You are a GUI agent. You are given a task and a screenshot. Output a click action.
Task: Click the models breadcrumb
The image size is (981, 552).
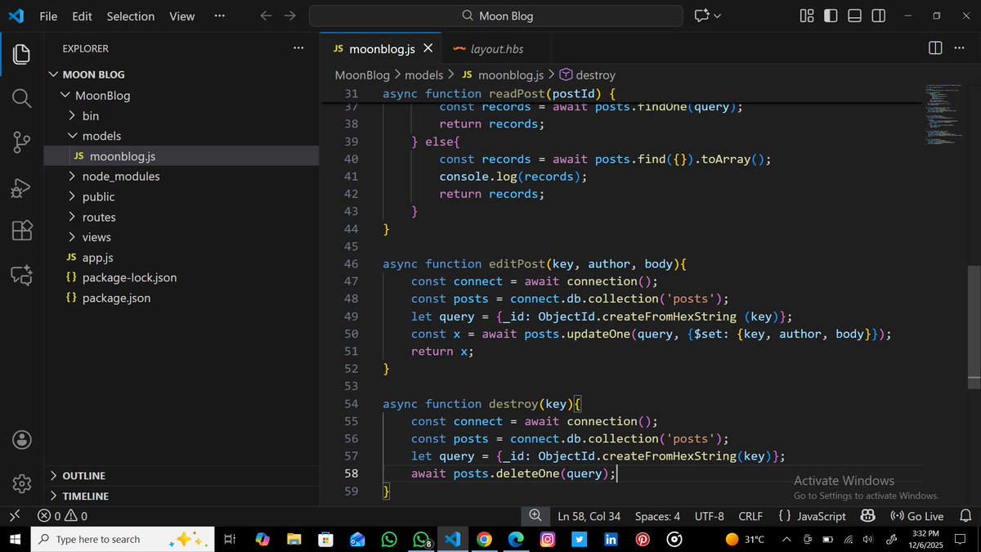pos(424,74)
